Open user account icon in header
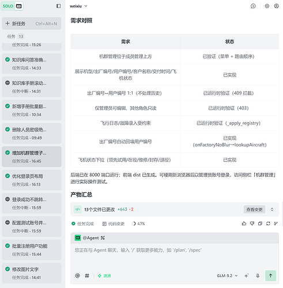The image size is (283, 288). (x=276, y=6)
